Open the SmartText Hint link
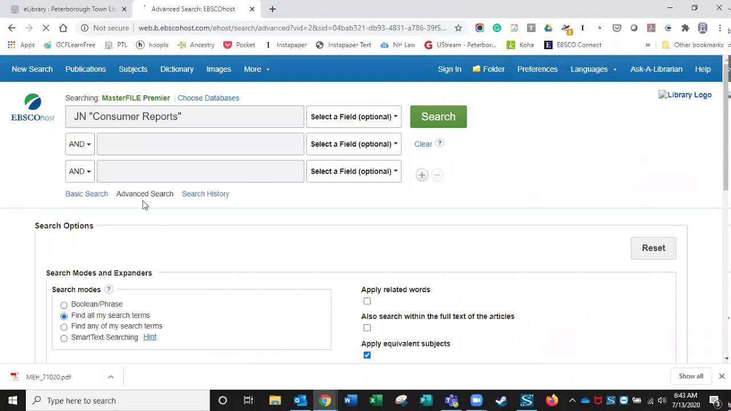This screenshot has height=411, width=731. 150,337
